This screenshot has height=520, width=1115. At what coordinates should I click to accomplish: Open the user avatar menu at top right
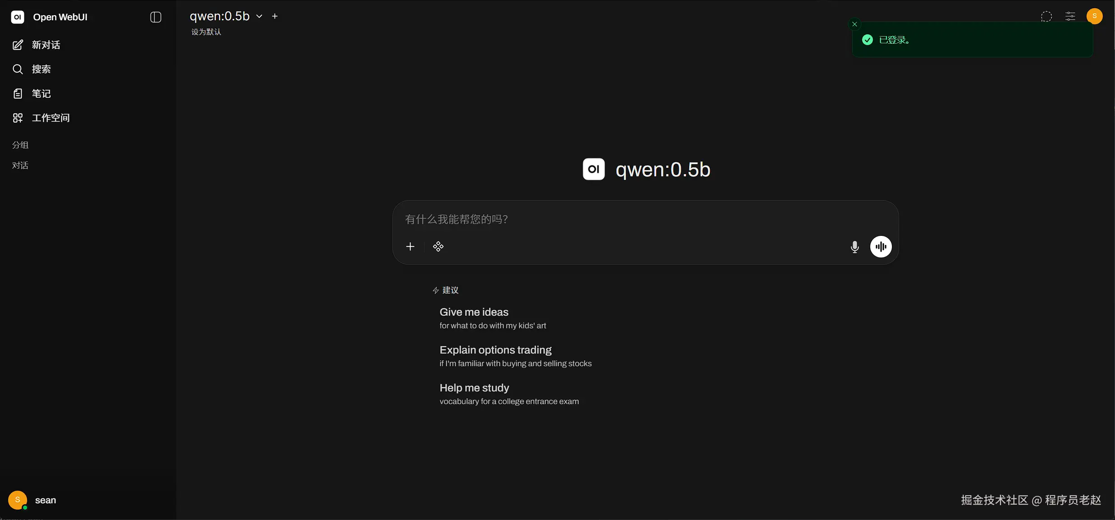pyautogui.click(x=1094, y=15)
